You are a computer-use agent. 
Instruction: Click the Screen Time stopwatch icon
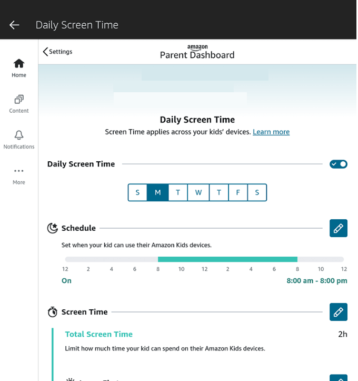(53, 312)
